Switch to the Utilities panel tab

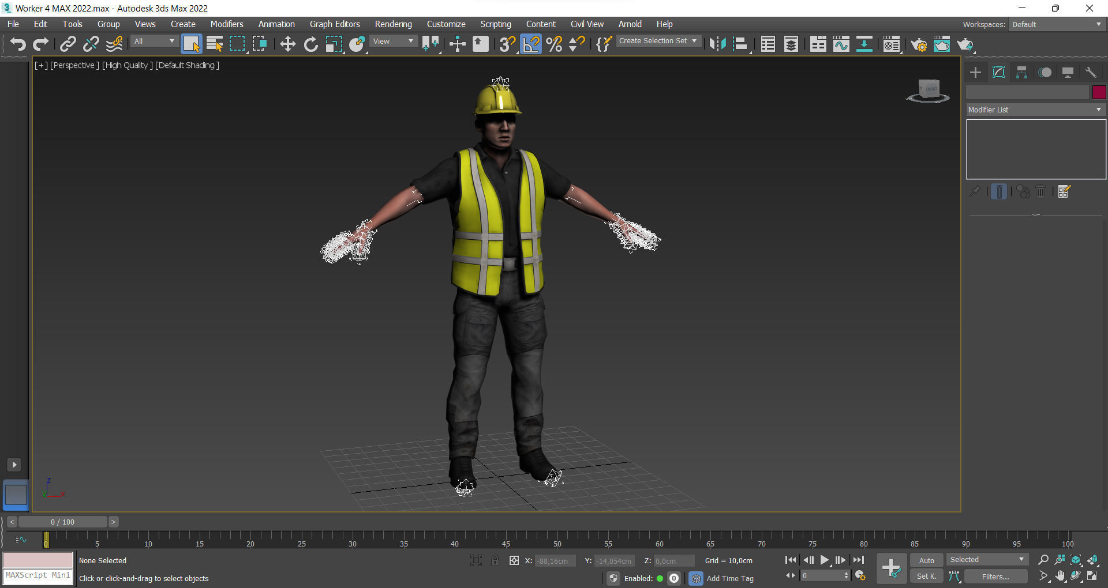click(1091, 73)
